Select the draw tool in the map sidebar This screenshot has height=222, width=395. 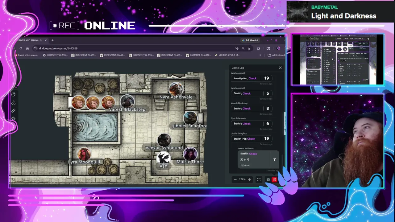[x=13, y=95]
